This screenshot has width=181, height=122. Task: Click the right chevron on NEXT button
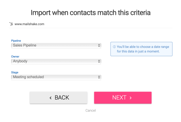(x=131, y=98)
